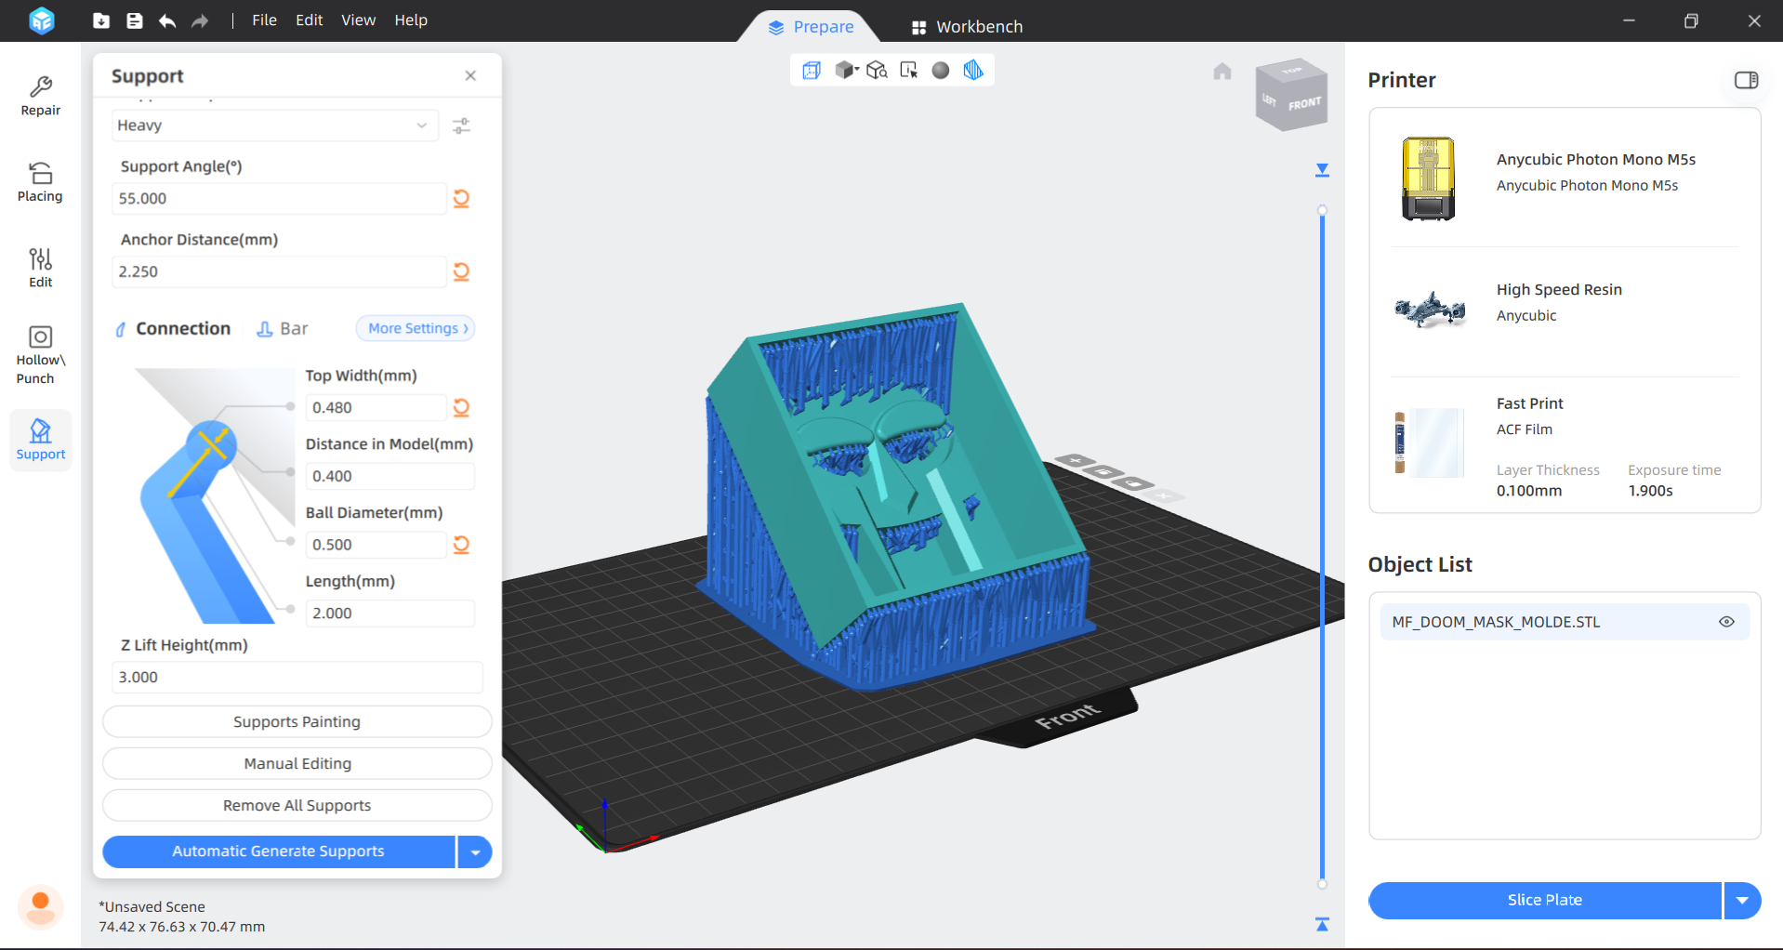The width and height of the screenshot is (1783, 950).
Task: Open the shaded cube view mode dropdown
Action: pyautogui.click(x=846, y=71)
